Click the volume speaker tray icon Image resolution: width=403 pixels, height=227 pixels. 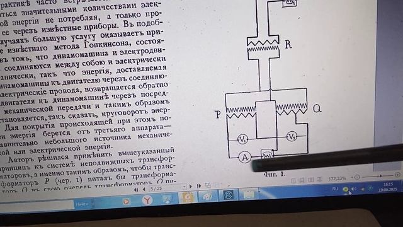(x=354, y=189)
